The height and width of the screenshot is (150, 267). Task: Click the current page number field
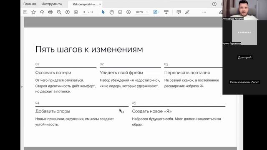tap(84, 12)
